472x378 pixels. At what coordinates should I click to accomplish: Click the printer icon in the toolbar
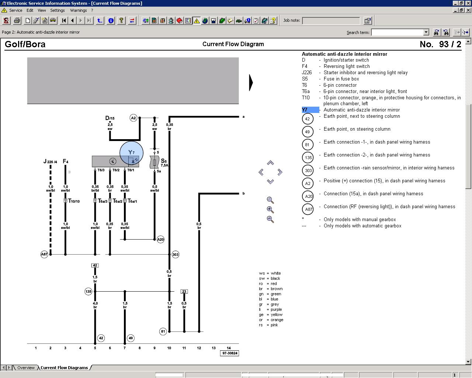17,21
